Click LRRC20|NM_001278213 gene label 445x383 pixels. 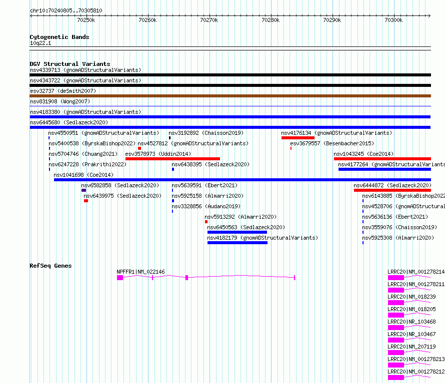coord(416,359)
